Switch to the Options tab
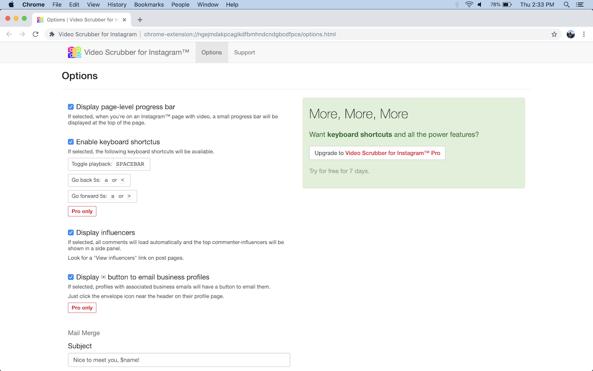This screenshot has width=593, height=371. click(212, 52)
